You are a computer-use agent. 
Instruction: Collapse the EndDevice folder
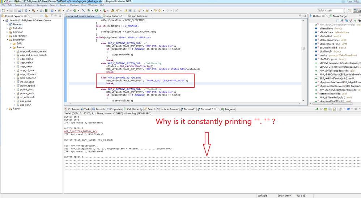pos(7,40)
